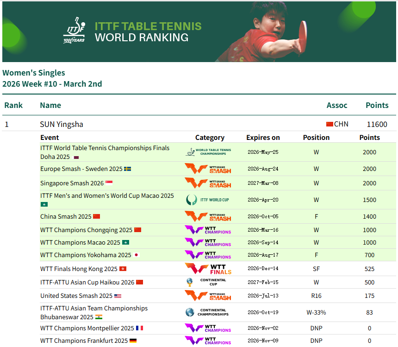Viewport: 398px width, 347px height.
Task: Click the Sweden flag after Europe Smash
Action: click(x=127, y=169)
